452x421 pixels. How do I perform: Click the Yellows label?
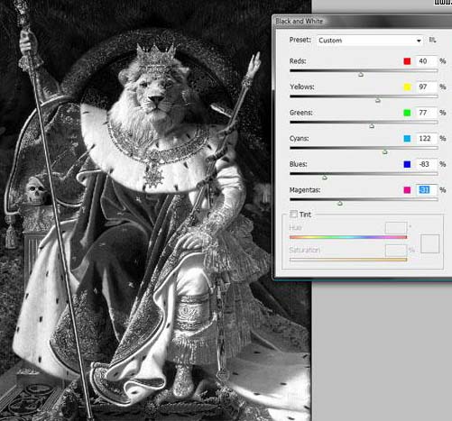coord(302,87)
